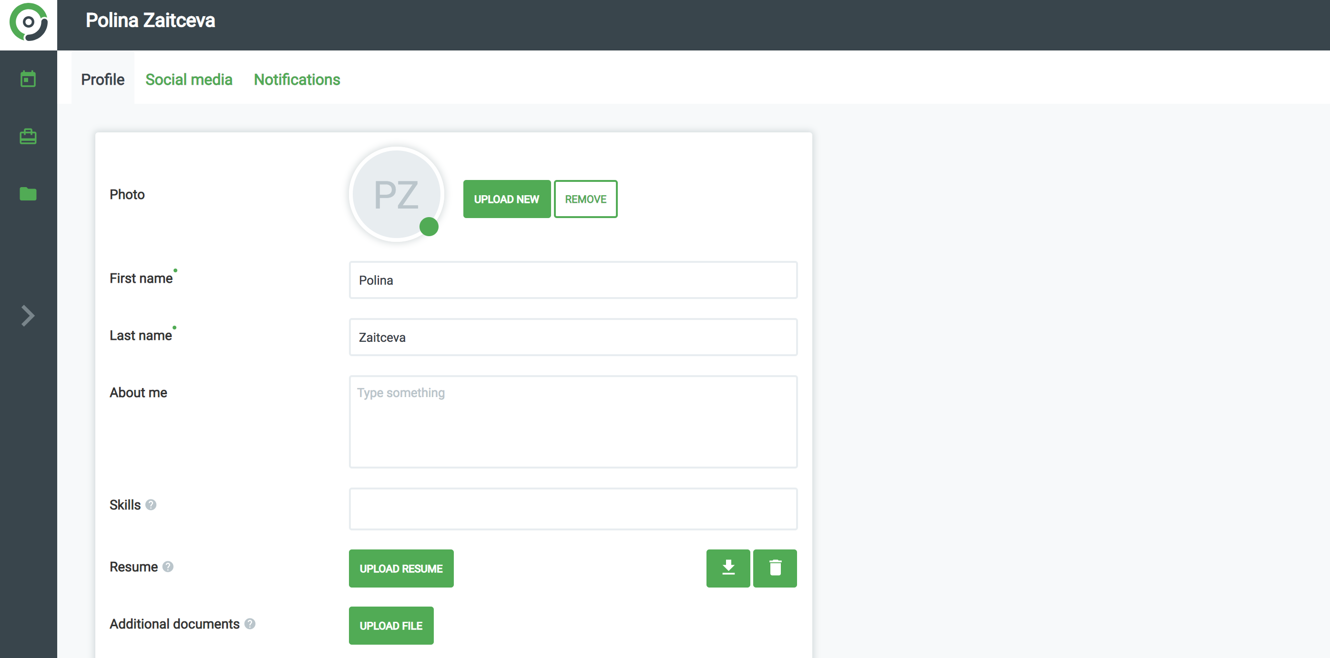Screen dimensions: 1330x658
Task: Open the briefcase jobs sidebar icon
Action: pyautogui.click(x=28, y=137)
